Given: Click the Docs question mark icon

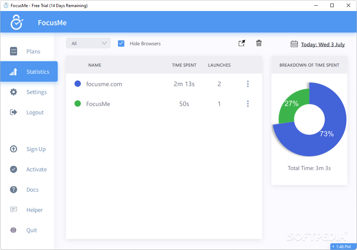Looking at the screenshot, I should pos(14,189).
